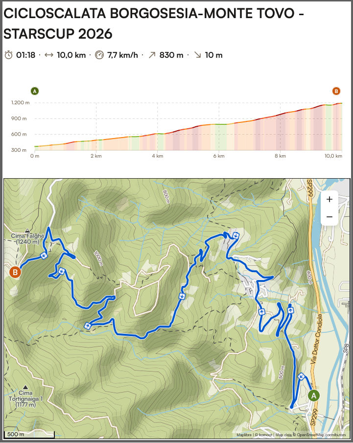Click the Cima Tortignaiga 1 peak label
The width and height of the screenshot is (353, 443).
click(x=27, y=398)
